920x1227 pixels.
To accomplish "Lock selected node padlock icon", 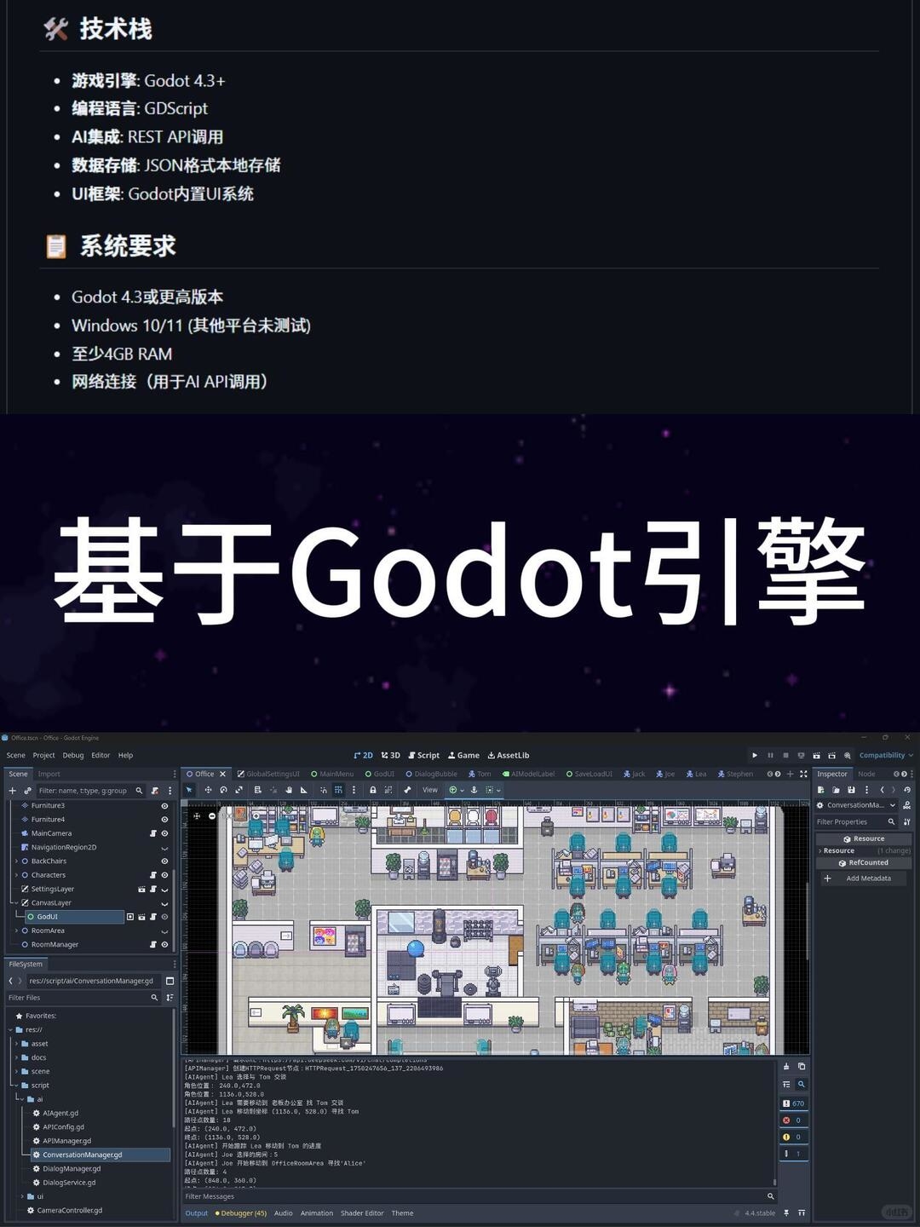I will 372,790.
